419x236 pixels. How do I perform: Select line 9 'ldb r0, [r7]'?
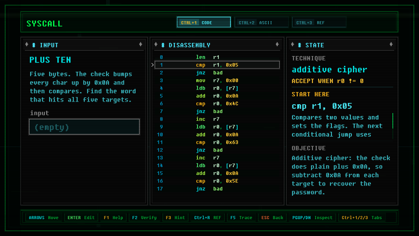tap(217, 127)
